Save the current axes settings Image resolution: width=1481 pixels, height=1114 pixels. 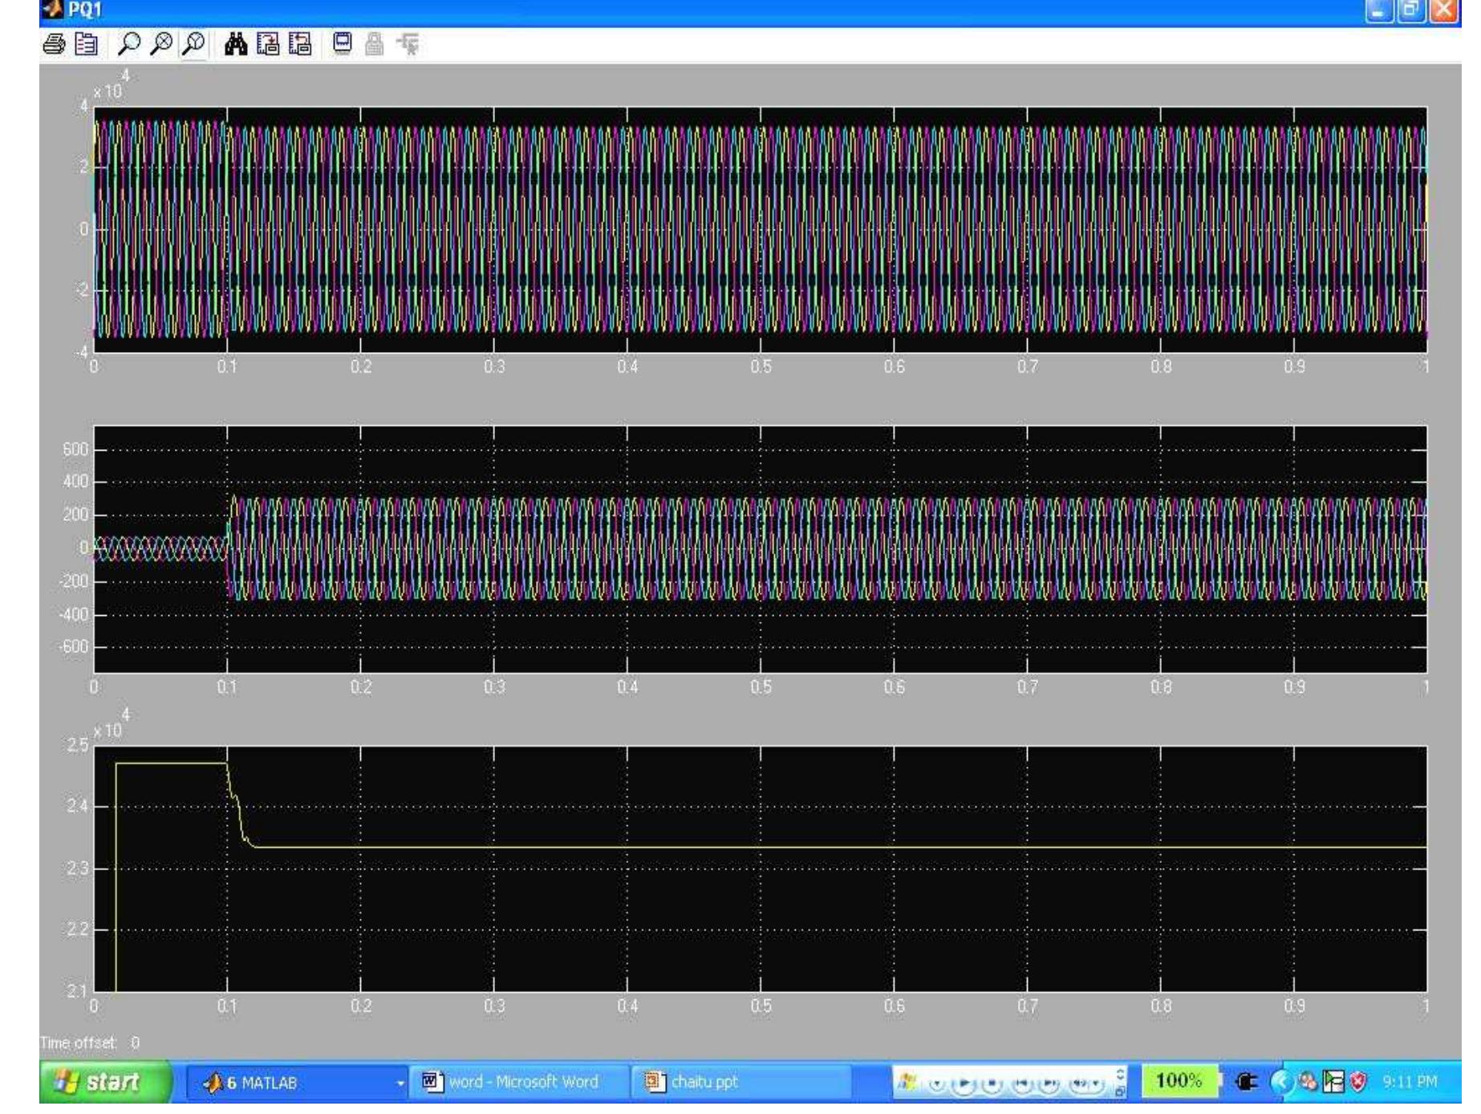(267, 46)
